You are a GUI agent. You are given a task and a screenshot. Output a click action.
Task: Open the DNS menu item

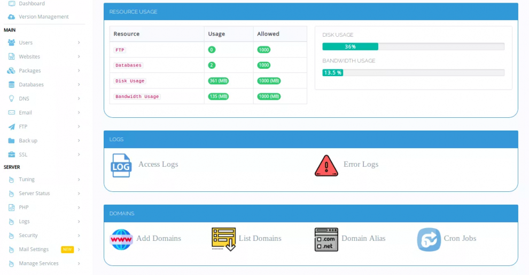[24, 99]
